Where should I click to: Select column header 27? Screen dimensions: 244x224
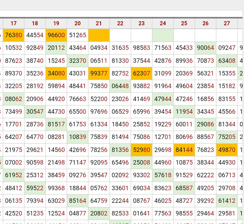[227, 24]
